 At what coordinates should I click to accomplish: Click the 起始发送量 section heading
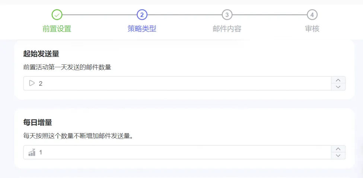click(x=41, y=54)
